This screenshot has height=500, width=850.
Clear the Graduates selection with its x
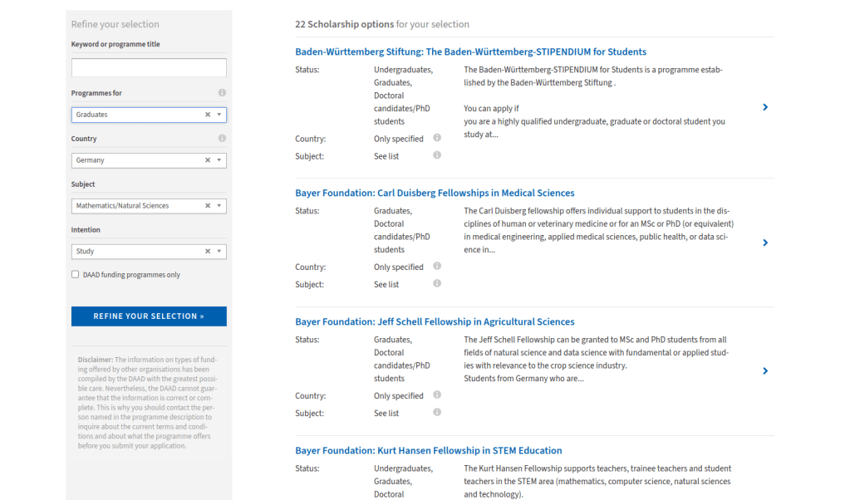tap(208, 115)
